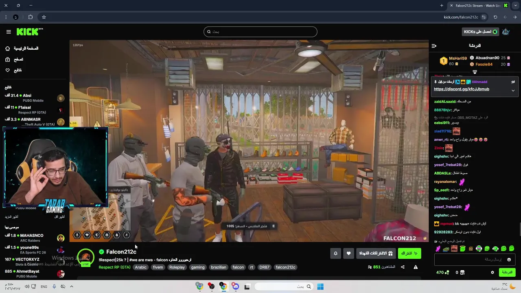Select the DRB7 tag
Viewport: 521px width, 293px height.
click(265, 267)
